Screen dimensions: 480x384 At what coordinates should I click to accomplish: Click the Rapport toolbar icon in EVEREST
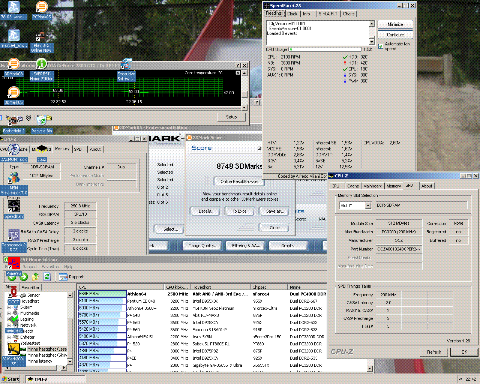tap(71, 277)
